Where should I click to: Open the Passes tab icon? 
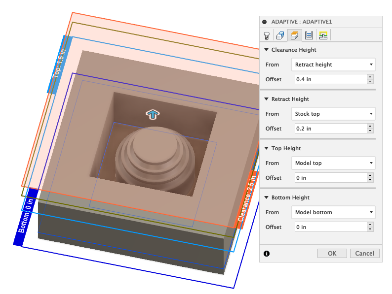pos(309,35)
